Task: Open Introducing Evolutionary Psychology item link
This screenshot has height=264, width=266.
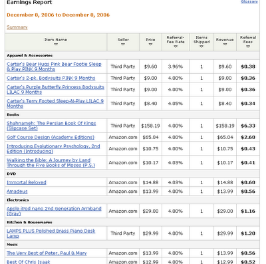Action: pos(53,149)
